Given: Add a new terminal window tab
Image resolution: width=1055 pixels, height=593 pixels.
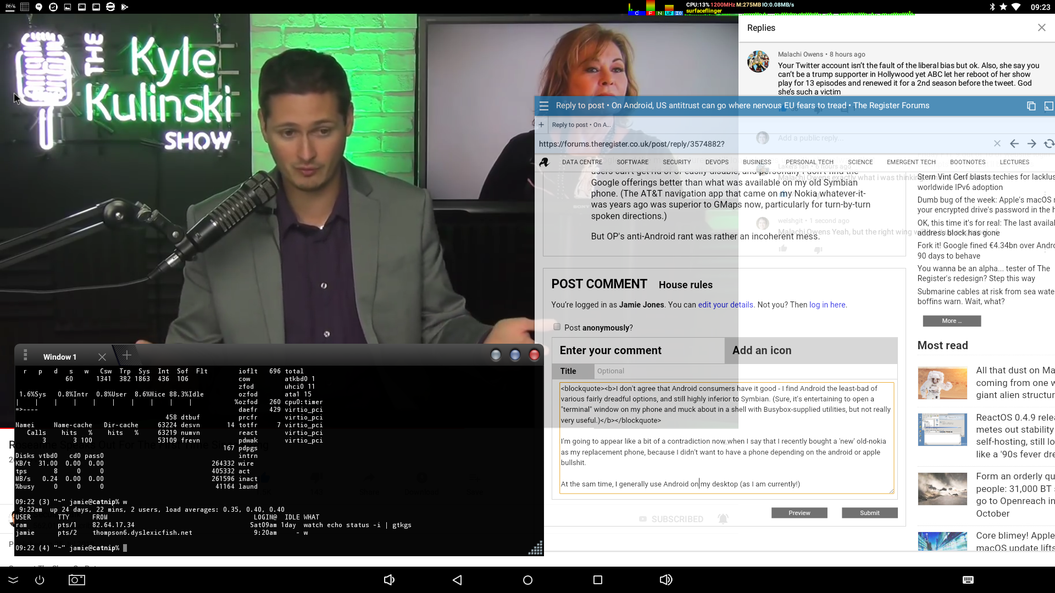Looking at the screenshot, I should click(127, 356).
